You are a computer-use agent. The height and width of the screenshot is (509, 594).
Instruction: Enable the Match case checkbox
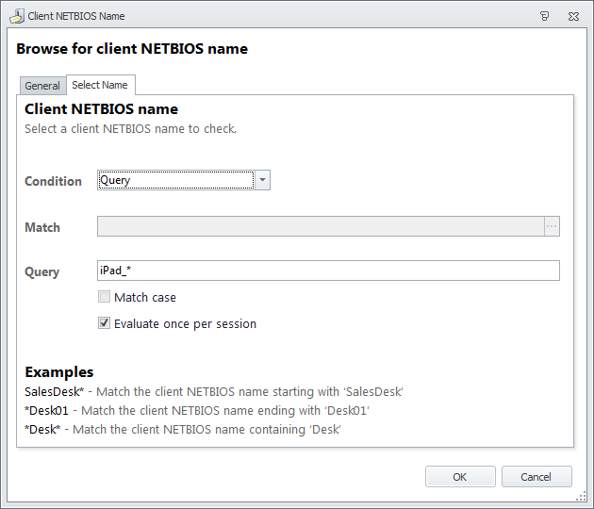[104, 297]
